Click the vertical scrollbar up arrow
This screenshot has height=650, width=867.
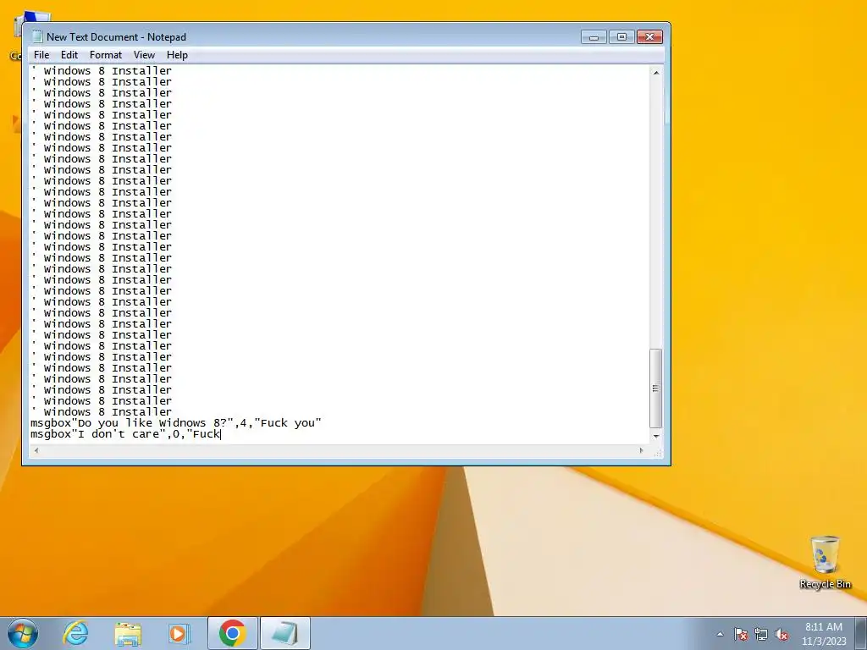click(x=656, y=73)
